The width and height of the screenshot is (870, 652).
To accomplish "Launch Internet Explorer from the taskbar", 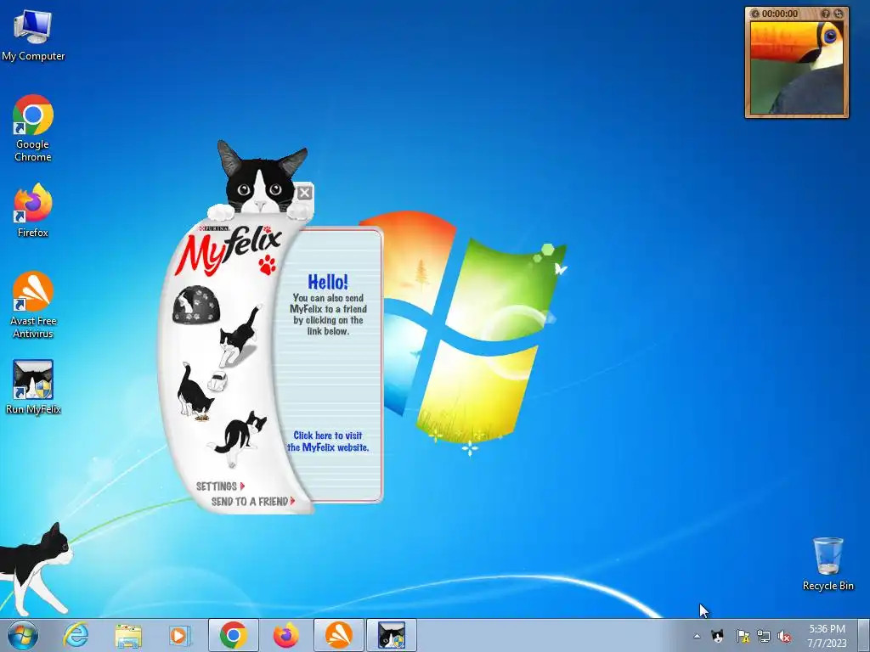I will 76,635.
